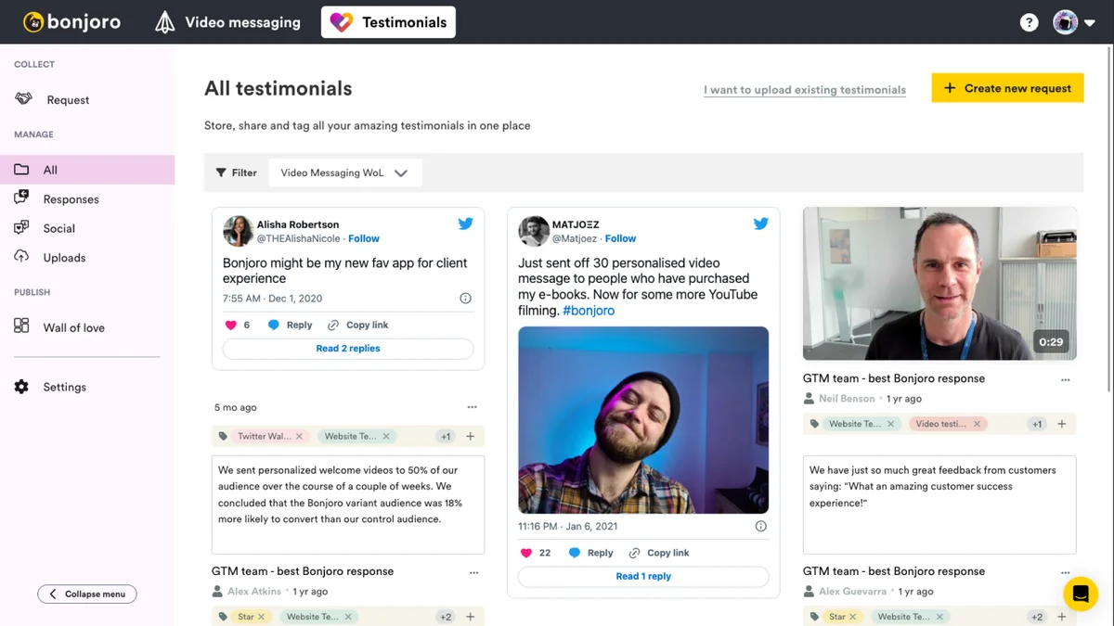Open three-dot menu for Neil Benson testimonial
Image resolution: width=1114 pixels, height=626 pixels.
tap(1065, 379)
